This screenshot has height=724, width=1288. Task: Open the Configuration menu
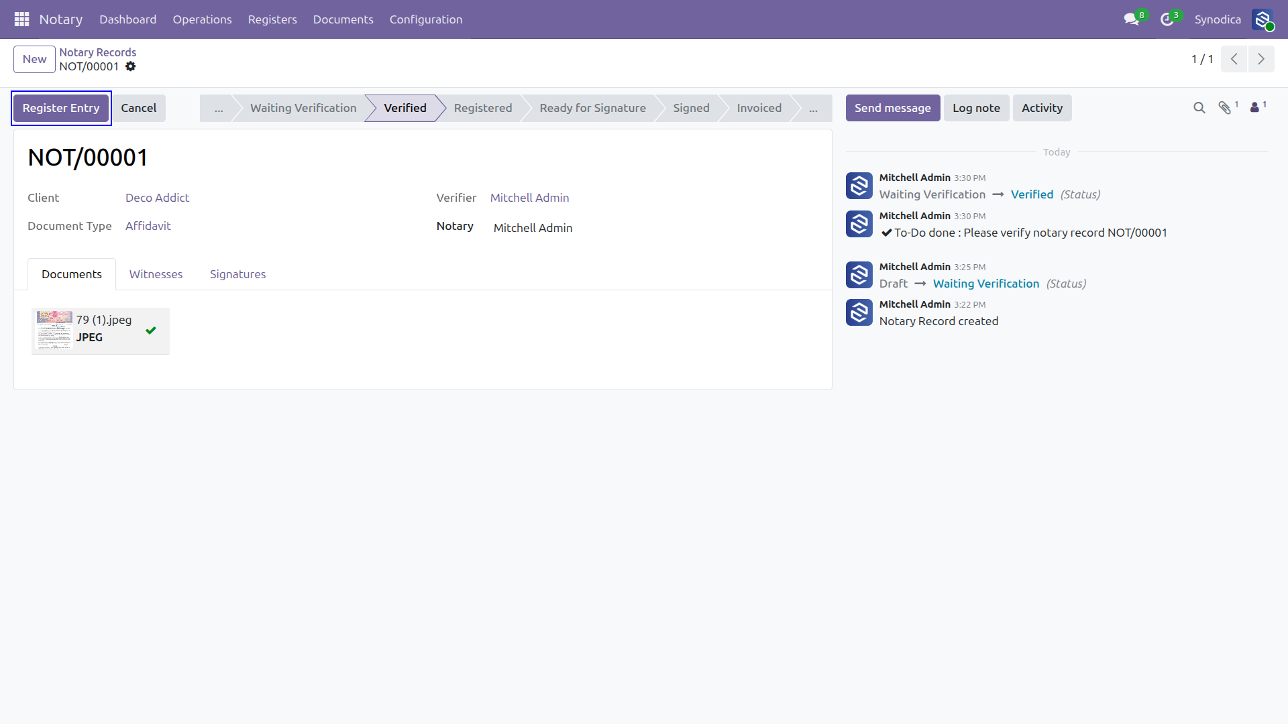pyautogui.click(x=426, y=19)
